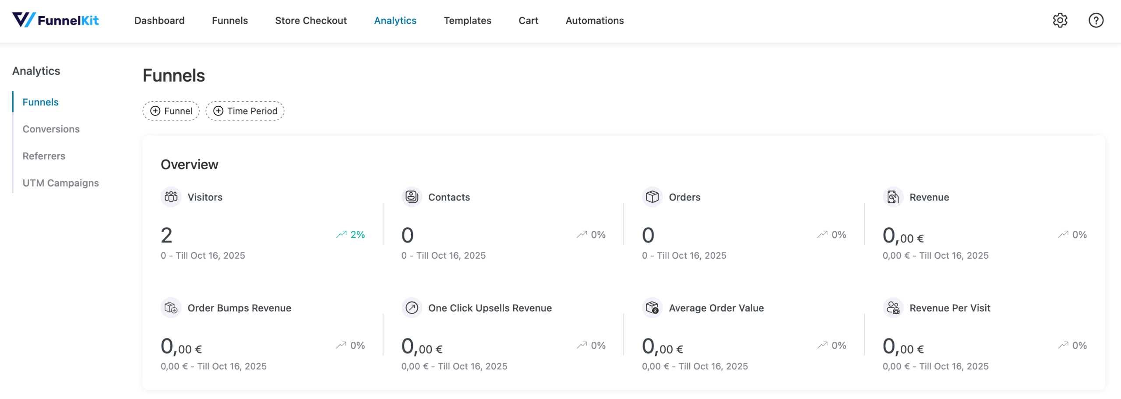
Task: Click the Revenue Per Visit label
Action: pyautogui.click(x=949, y=309)
